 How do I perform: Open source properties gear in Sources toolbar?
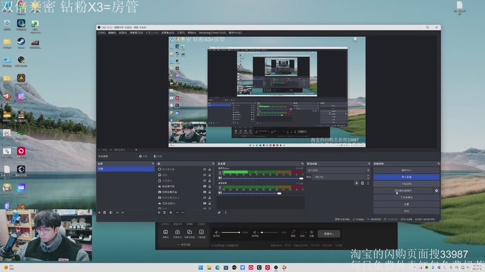click(x=171, y=213)
